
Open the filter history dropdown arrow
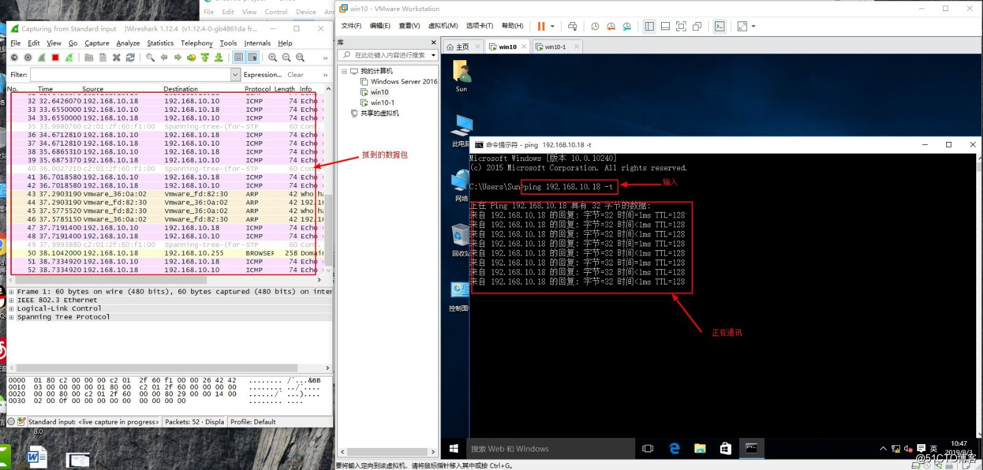coord(235,74)
